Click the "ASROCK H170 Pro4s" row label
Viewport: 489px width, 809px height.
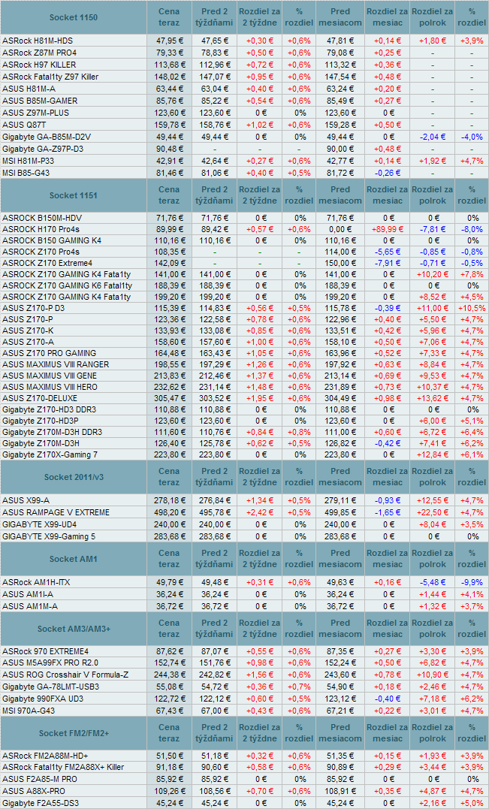pyautogui.click(x=41, y=228)
